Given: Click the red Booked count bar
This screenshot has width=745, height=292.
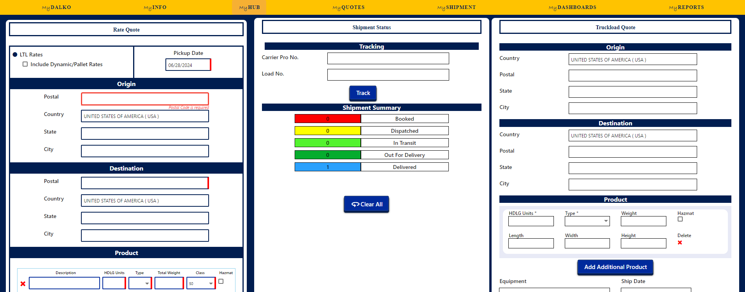Looking at the screenshot, I should click(328, 119).
